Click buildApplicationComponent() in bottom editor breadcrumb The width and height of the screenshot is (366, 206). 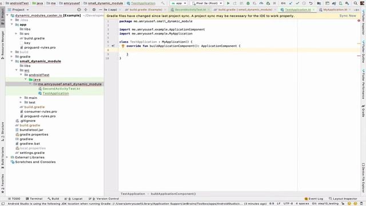pos(173,194)
